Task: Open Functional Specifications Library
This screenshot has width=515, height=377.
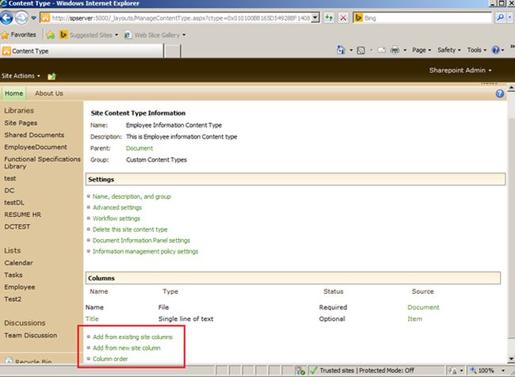Action: click(42, 162)
